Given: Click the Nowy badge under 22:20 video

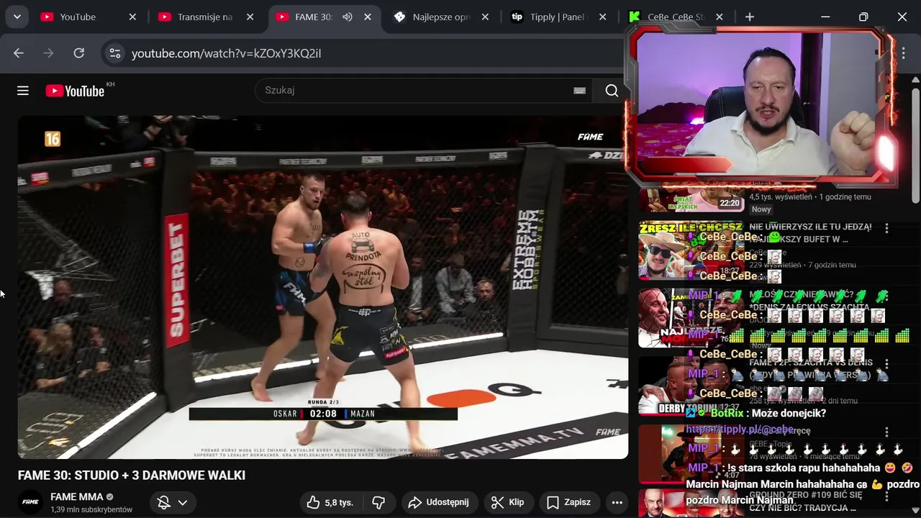Looking at the screenshot, I should 761,209.
